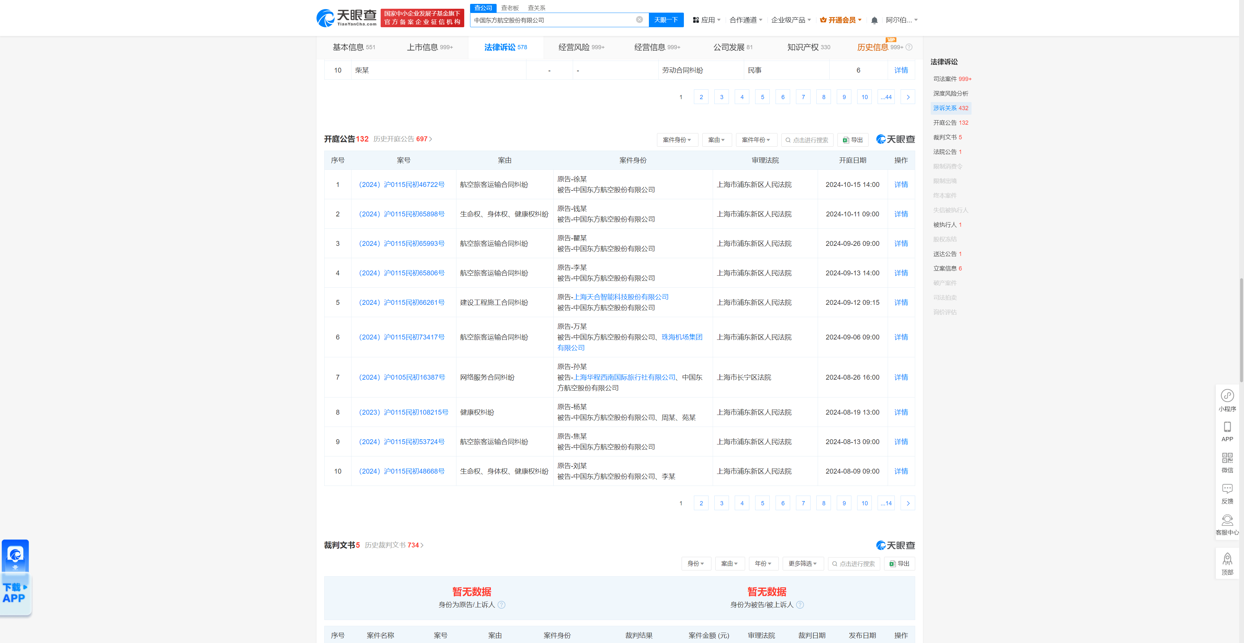Select 开庭公告 132 in sidebar

[x=950, y=123]
